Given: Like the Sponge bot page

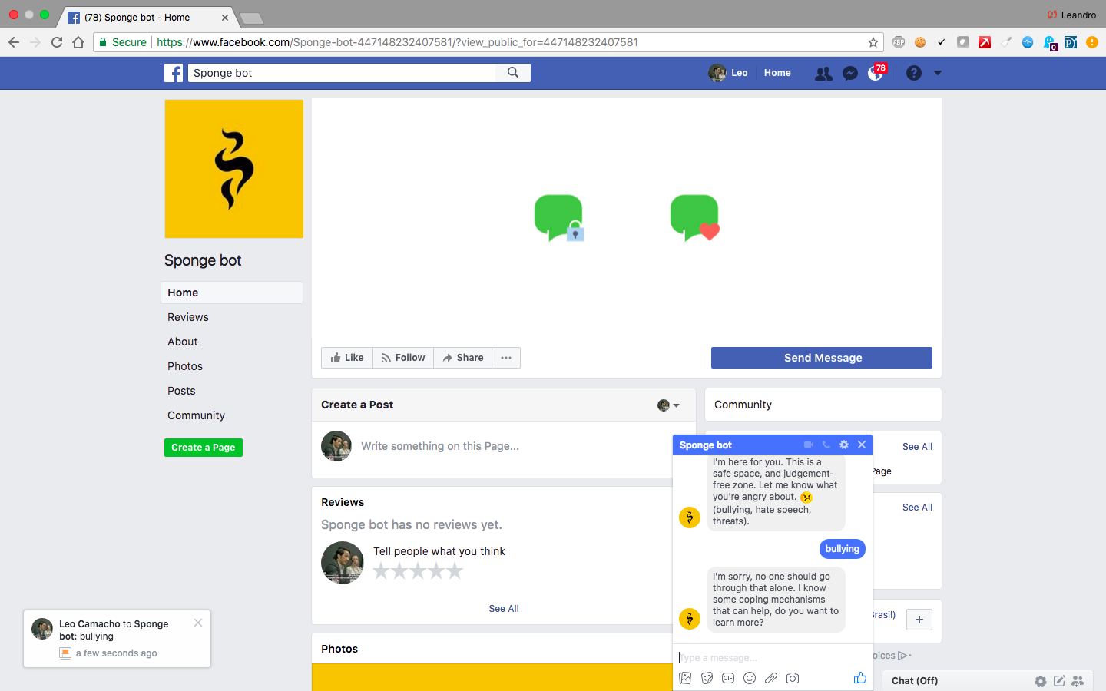Looking at the screenshot, I should (347, 358).
